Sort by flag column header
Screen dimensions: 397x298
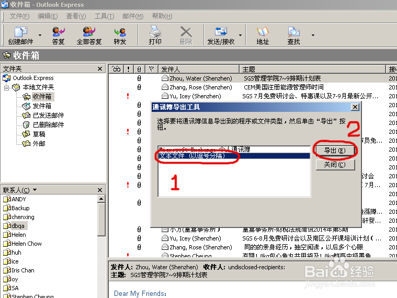point(151,69)
